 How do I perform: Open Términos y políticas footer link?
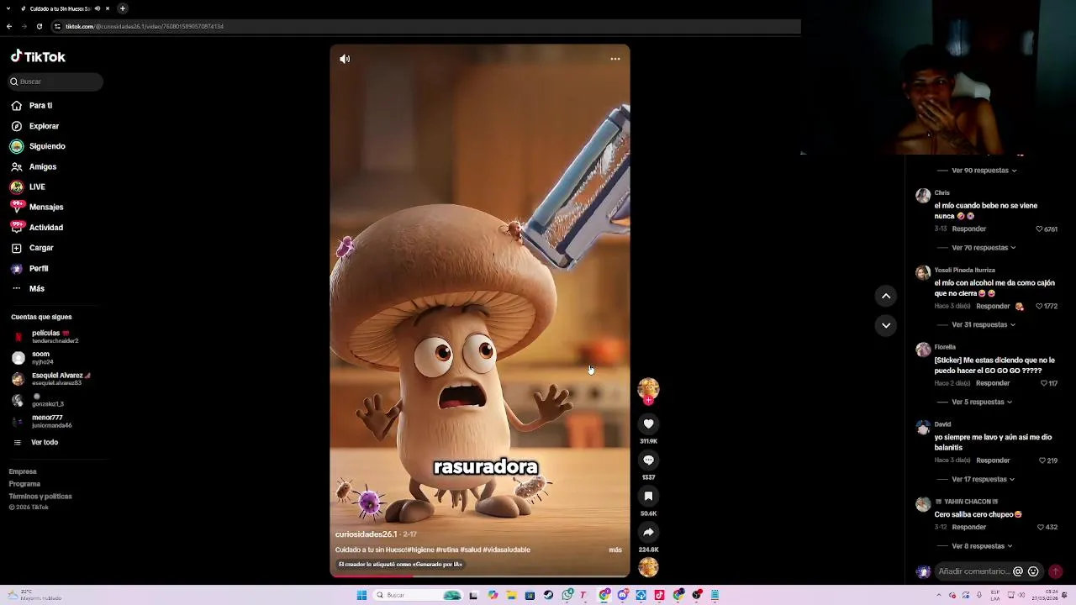40,496
